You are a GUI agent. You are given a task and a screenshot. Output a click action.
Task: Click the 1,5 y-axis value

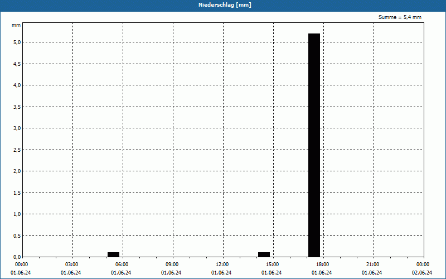[17, 193]
